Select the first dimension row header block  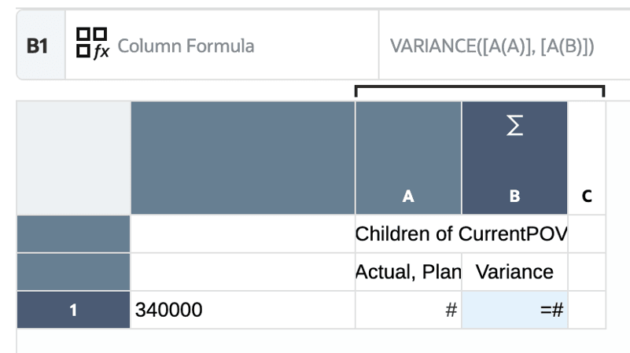[x=73, y=234]
